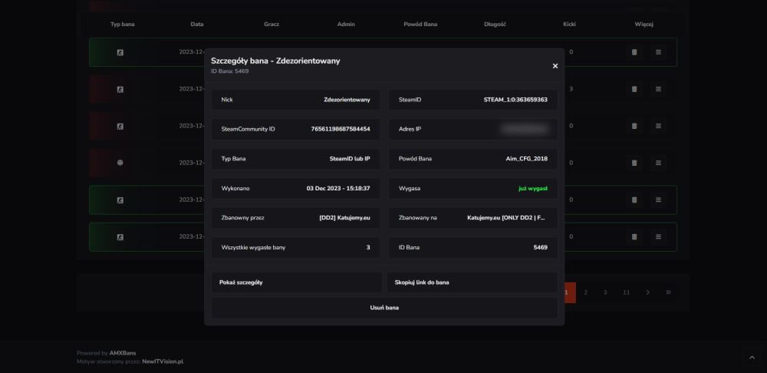
Task: Click the Nick value Zdezorientowany
Action: pos(347,100)
